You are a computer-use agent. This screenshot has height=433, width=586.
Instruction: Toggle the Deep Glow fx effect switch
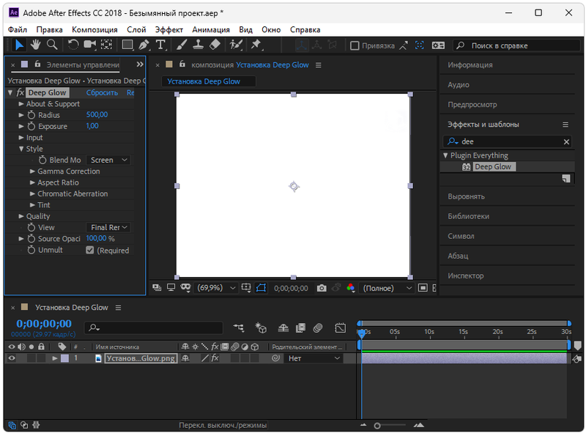click(21, 92)
